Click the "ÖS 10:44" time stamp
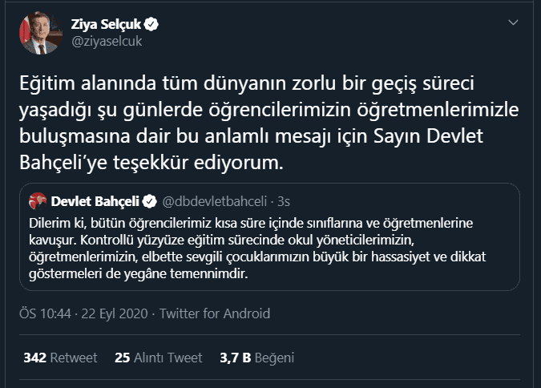Viewport: 541px width, 388px height. pyautogui.click(x=44, y=313)
